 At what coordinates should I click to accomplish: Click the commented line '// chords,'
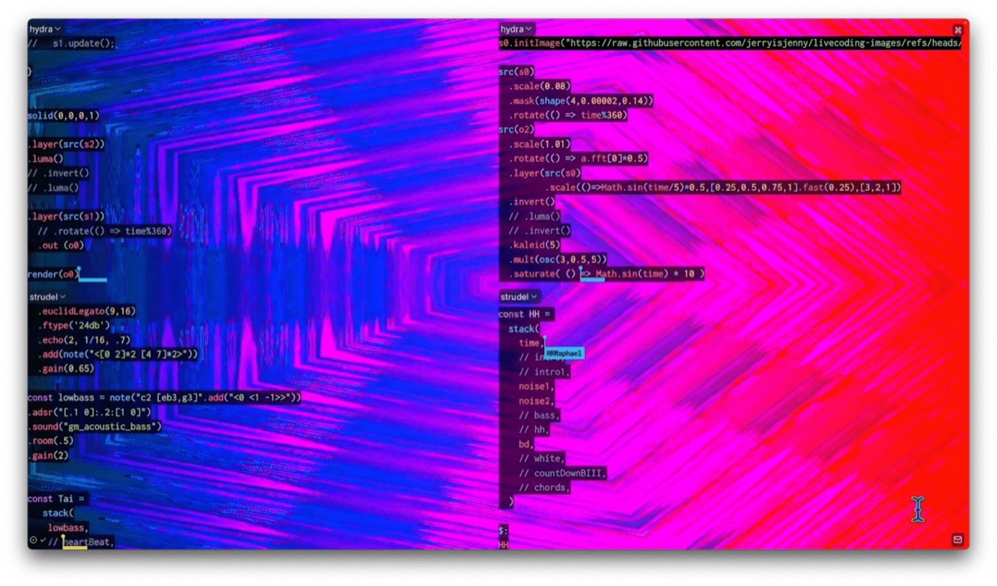[x=544, y=487]
